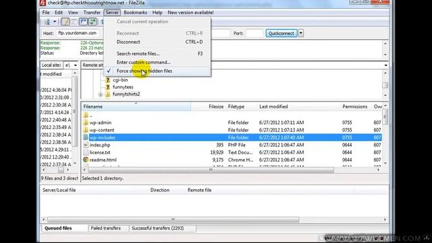The height and width of the screenshot is (243, 432).
Task: Click message log scroll up arrow
Action: [385, 43]
